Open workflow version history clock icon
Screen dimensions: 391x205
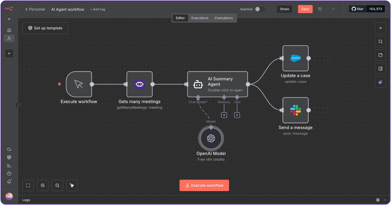point(320,9)
